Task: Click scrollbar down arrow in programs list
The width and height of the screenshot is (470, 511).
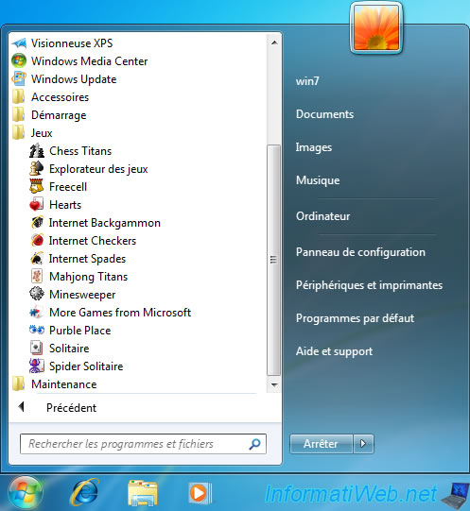Action: click(x=274, y=384)
